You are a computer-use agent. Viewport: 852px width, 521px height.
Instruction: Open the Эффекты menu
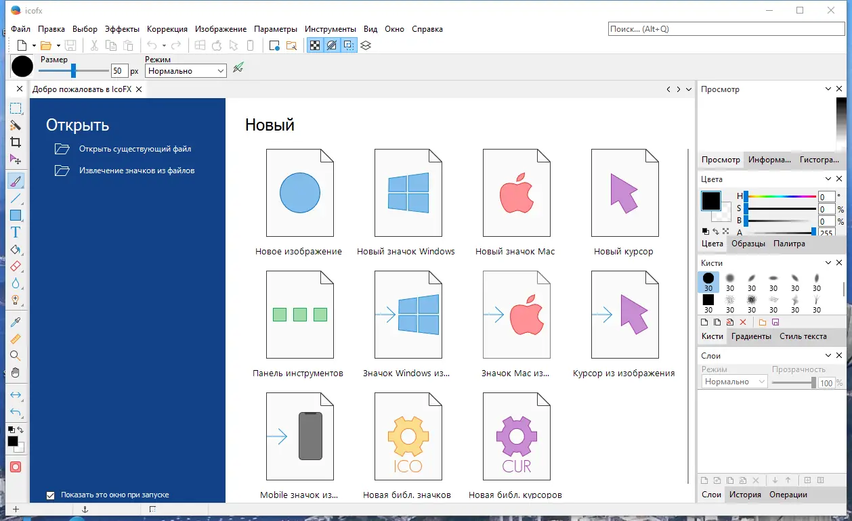point(122,29)
